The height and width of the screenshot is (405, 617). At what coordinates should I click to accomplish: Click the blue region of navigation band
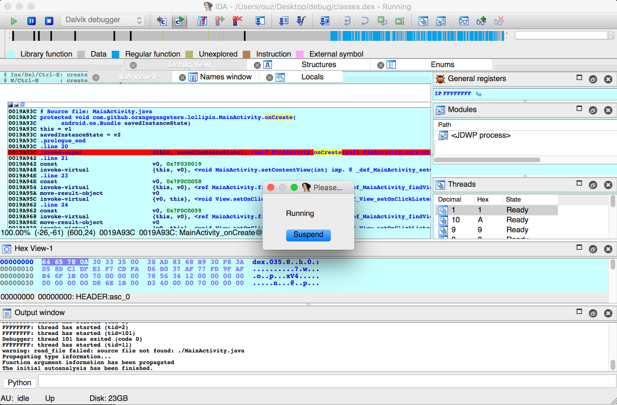click(x=416, y=36)
